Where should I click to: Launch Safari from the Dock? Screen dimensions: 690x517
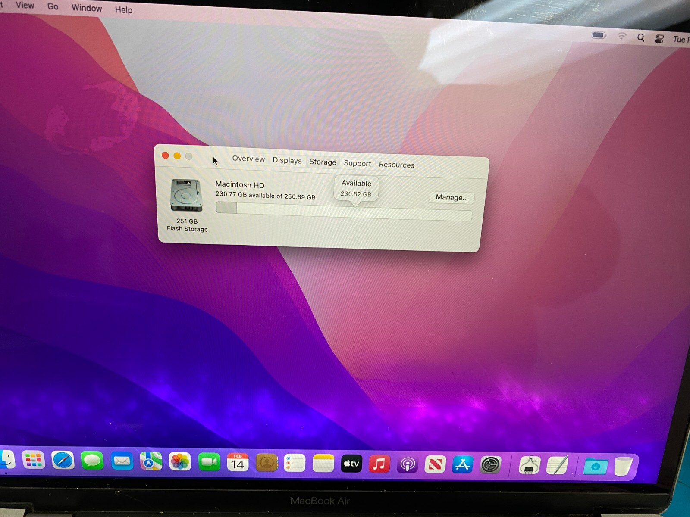(x=63, y=461)
